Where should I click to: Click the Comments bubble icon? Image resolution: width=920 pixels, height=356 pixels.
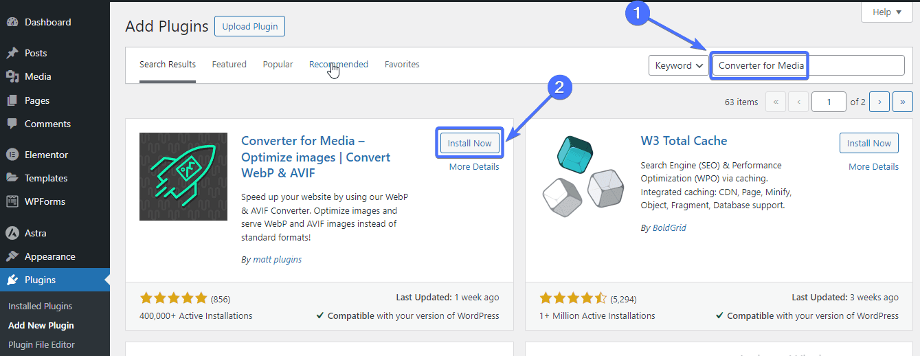click(x=12, y=124)
